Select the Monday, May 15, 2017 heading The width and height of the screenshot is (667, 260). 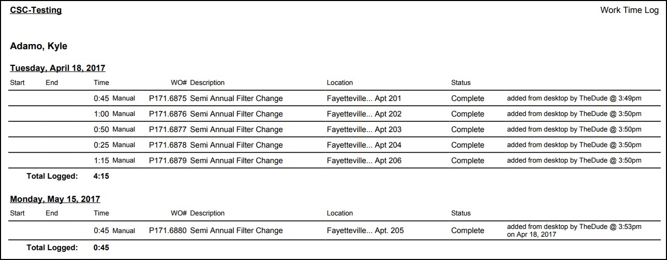55,199
